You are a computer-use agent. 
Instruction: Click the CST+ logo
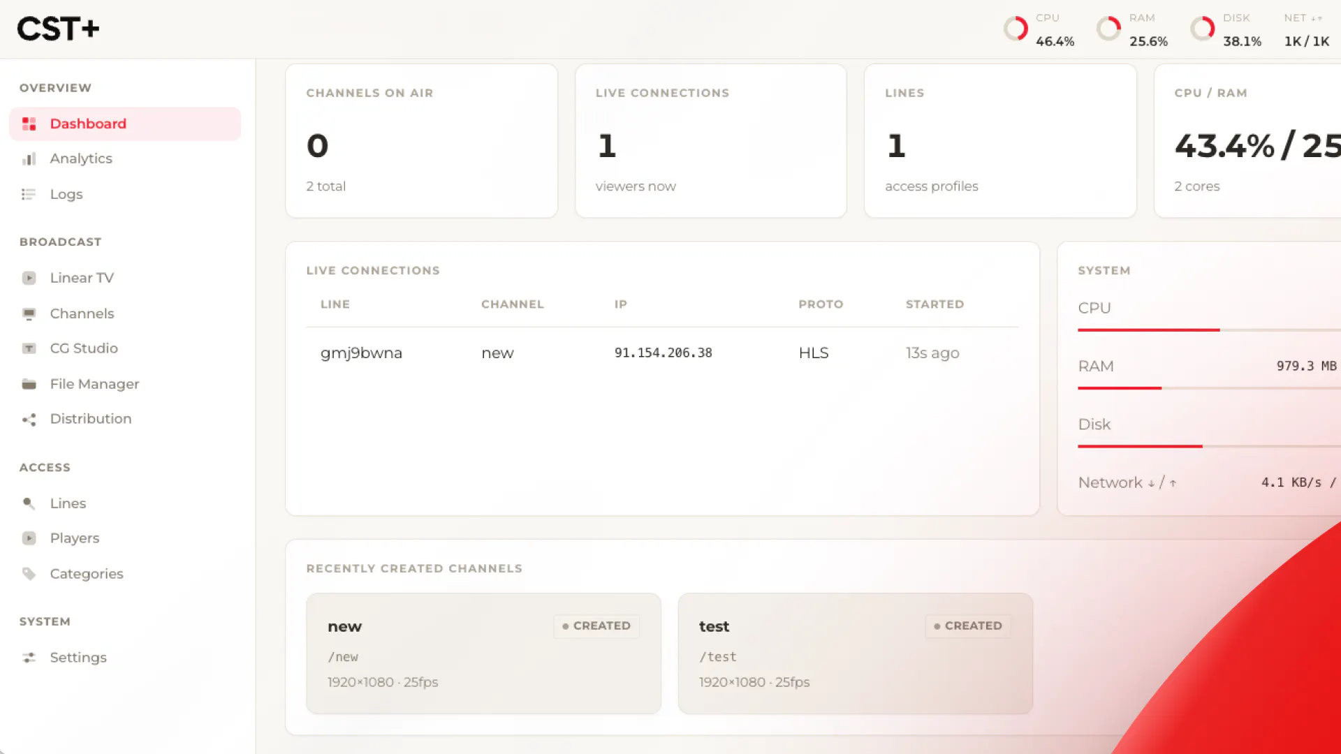(x=58, y=29)
